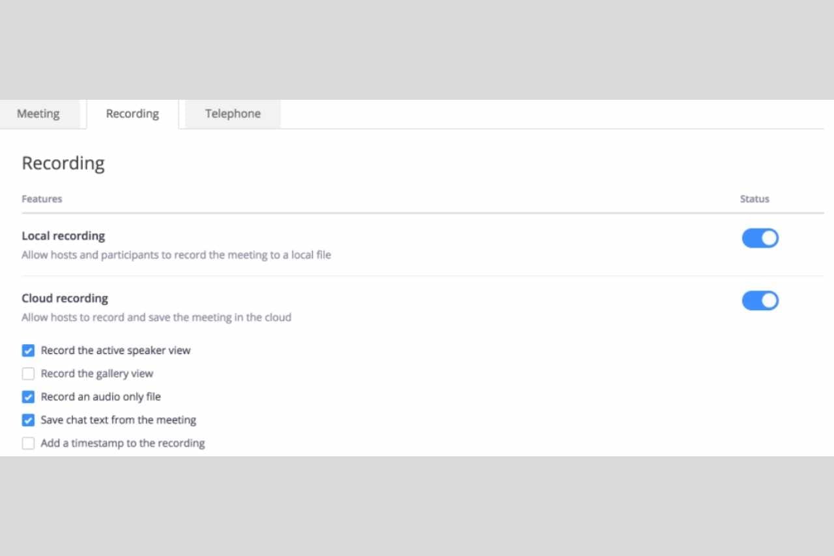
Task: Untick the Save chat text from meeting checkbox
Action: (x=29, y=420)
